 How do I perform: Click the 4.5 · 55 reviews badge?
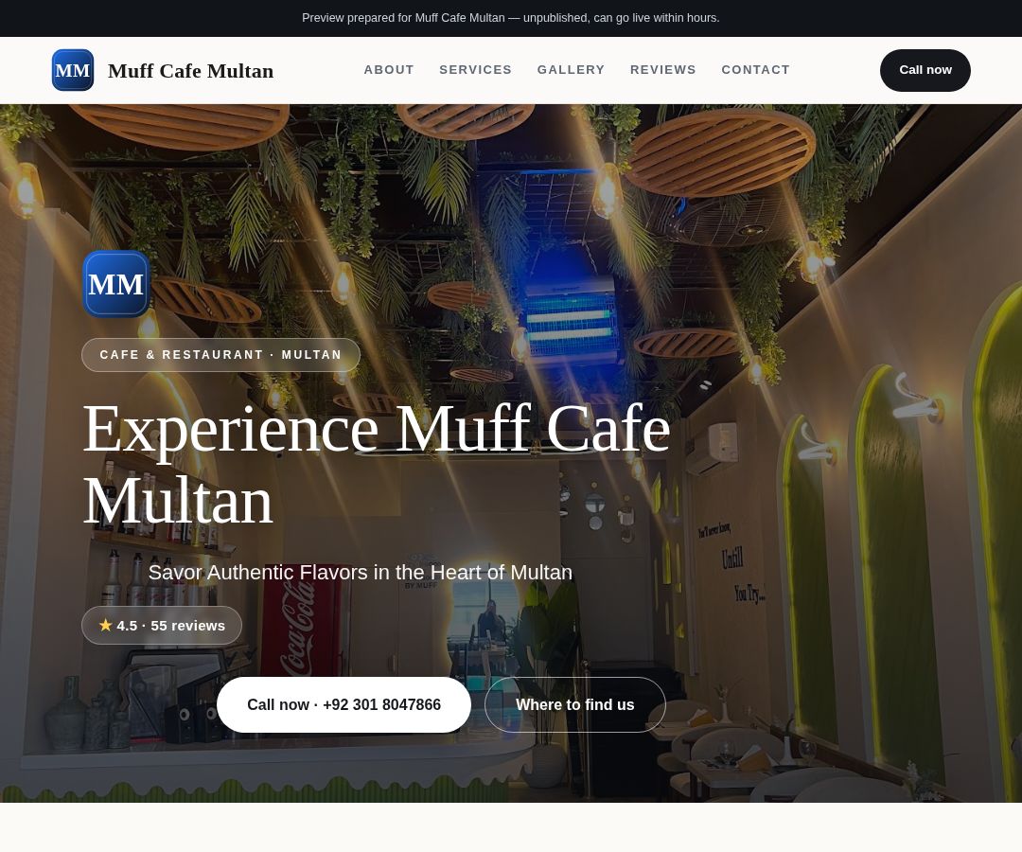(x=162, y=625)
